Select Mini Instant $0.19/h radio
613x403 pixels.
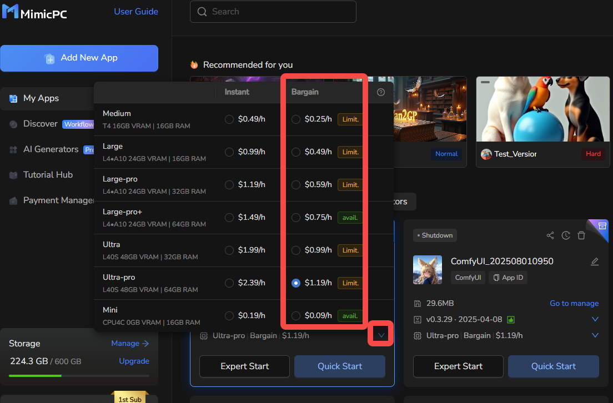[229, 316]
